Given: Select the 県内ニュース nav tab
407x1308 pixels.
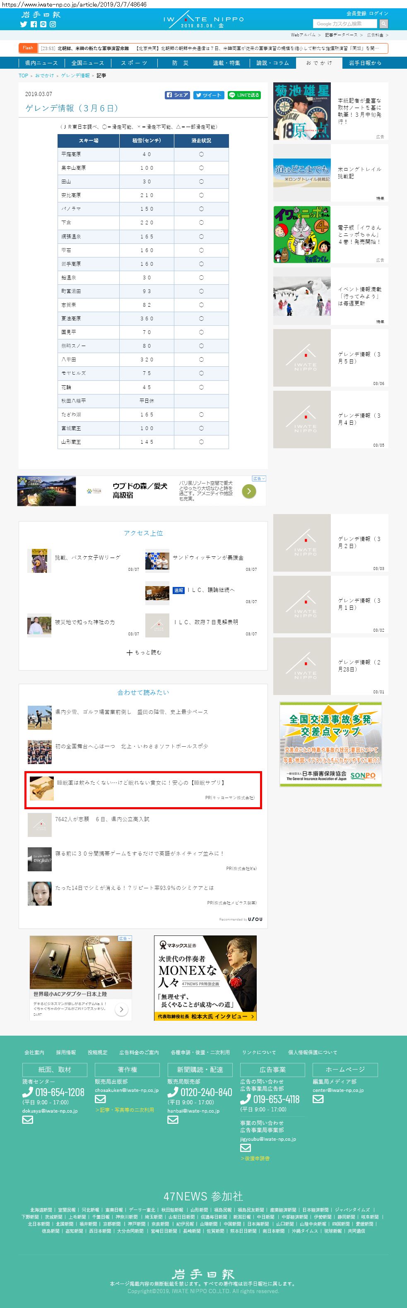Looking at the screenshot, I should tap(41, 63).
